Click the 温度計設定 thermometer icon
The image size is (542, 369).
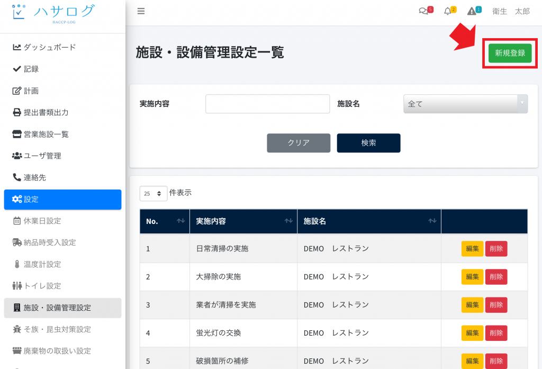click(17, 264)
